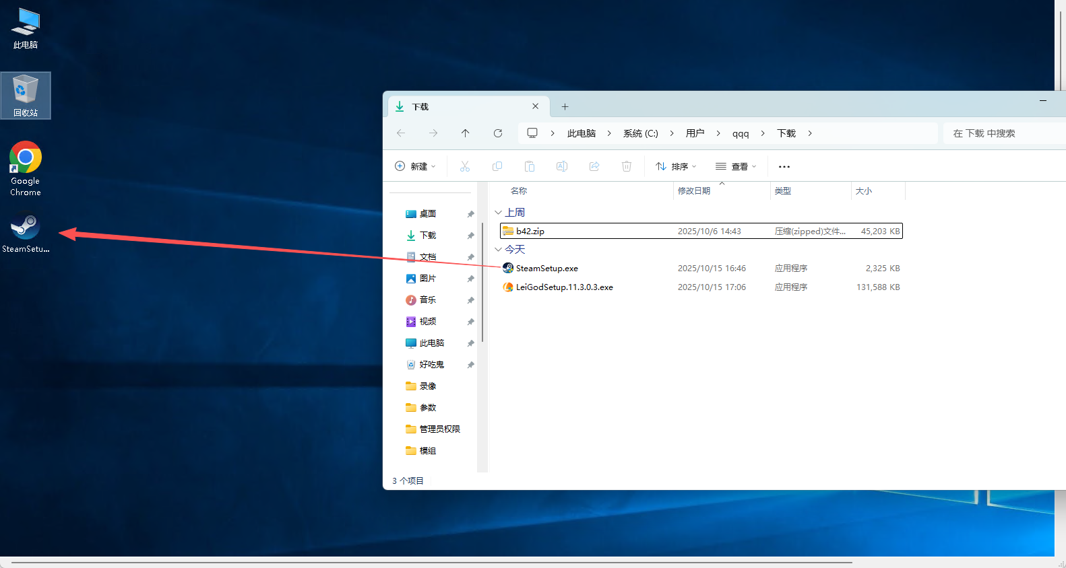Open the 查看 view dropdown
The width and height of the screenshot is (1066, 568).
[736, 166]
